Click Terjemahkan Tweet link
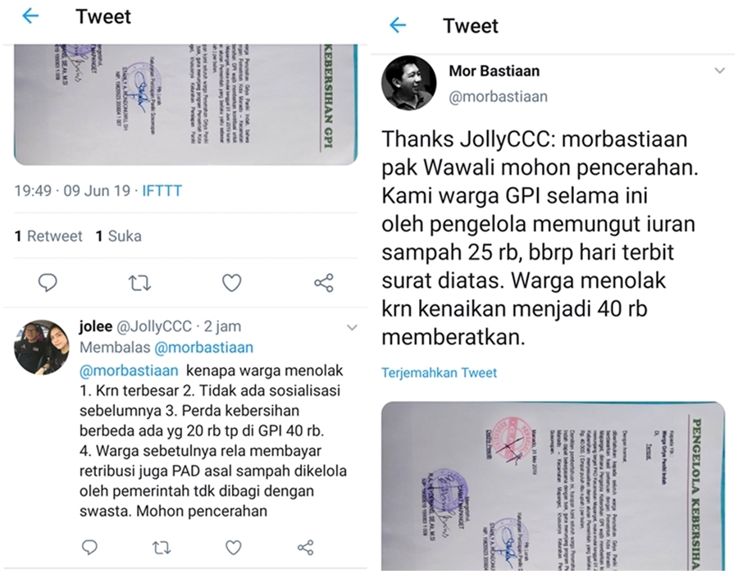Image resolution: width=738 pixels, height=574 pixels. coord(439,372)
